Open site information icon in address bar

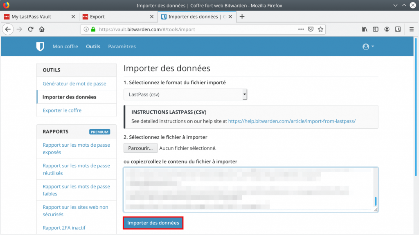(86, 29)
